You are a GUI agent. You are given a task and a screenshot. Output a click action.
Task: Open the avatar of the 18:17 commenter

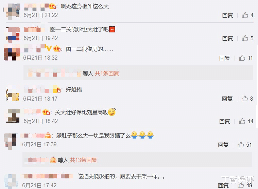pyautogui.click(x=13, y=93)
